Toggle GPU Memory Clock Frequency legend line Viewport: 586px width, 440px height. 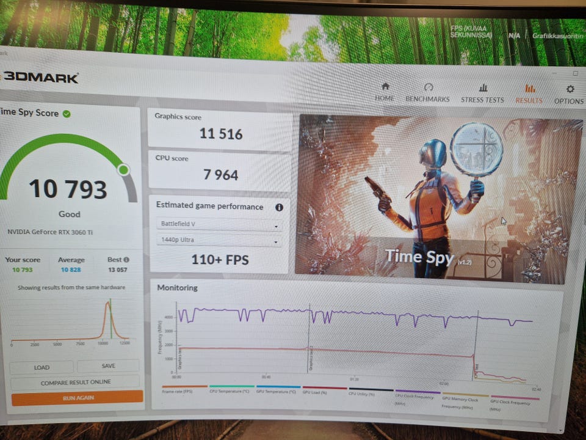pyautogui.click(x=465, y=395)
